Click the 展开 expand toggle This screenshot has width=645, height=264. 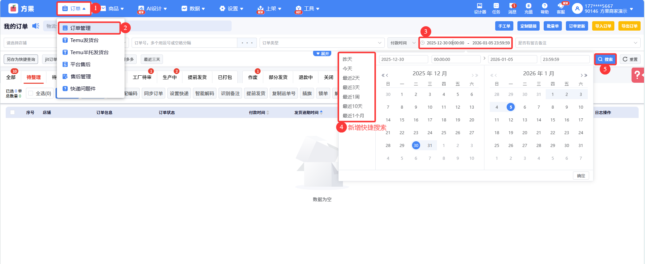[322, 54]
